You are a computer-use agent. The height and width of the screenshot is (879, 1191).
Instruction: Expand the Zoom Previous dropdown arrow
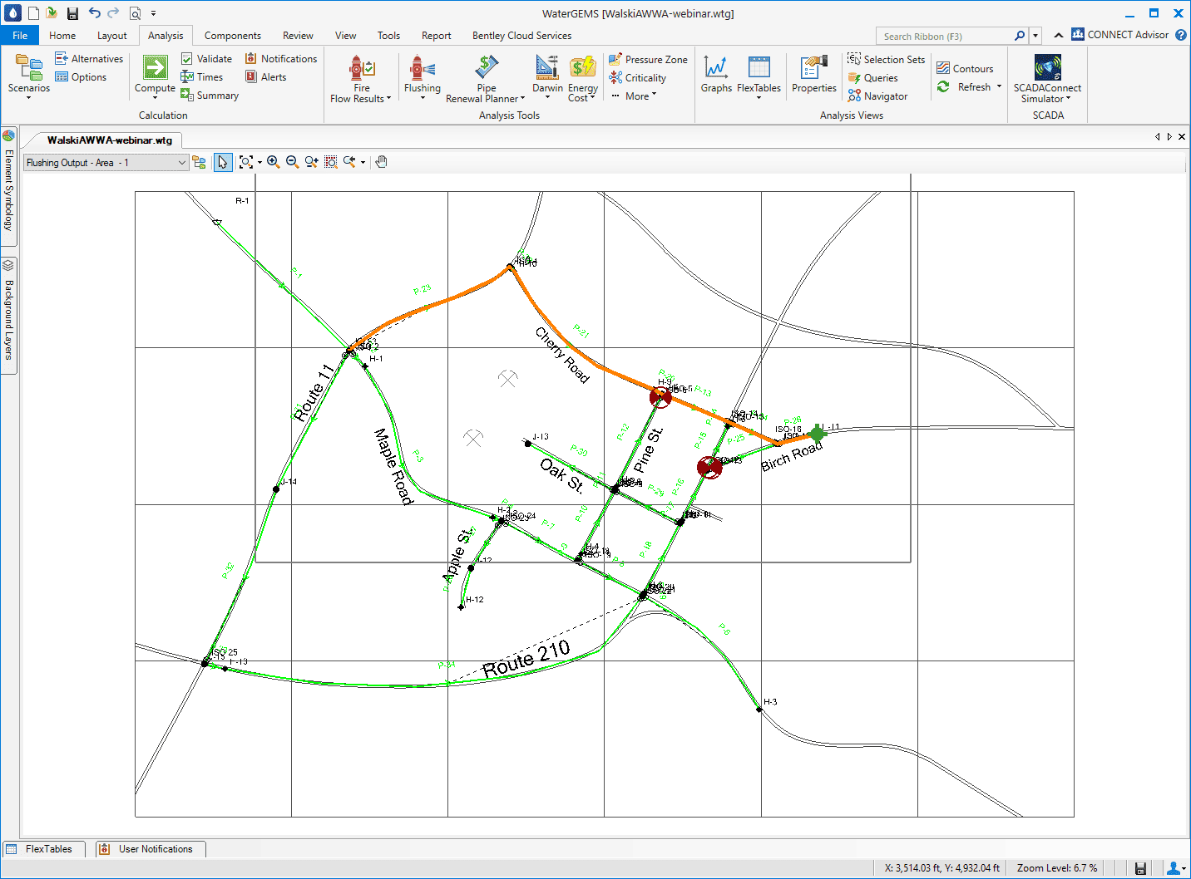(363, 163)
